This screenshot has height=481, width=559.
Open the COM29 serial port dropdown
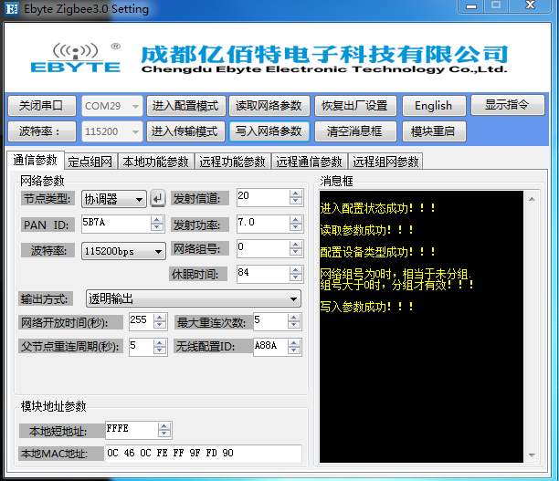click(135, 106)
